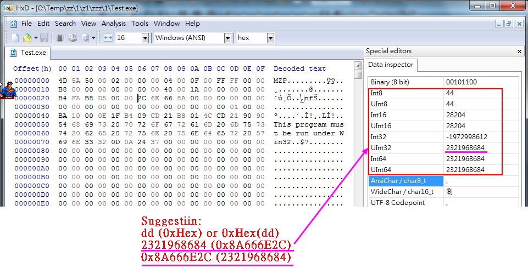Open disk icon in toolbar
The image size is (528, 274).
pyautogui.click(x=73, y=38)
